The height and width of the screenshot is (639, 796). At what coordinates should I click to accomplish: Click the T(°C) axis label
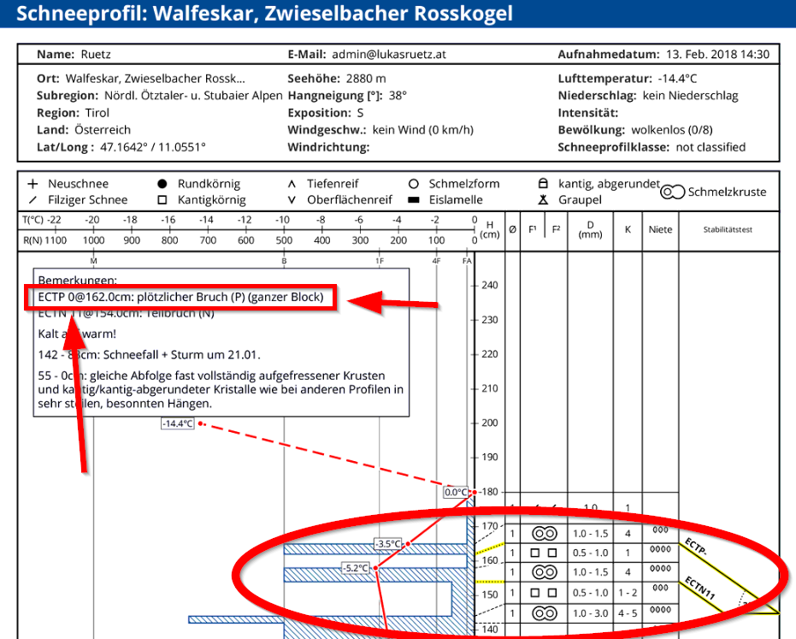click(33, 220)
